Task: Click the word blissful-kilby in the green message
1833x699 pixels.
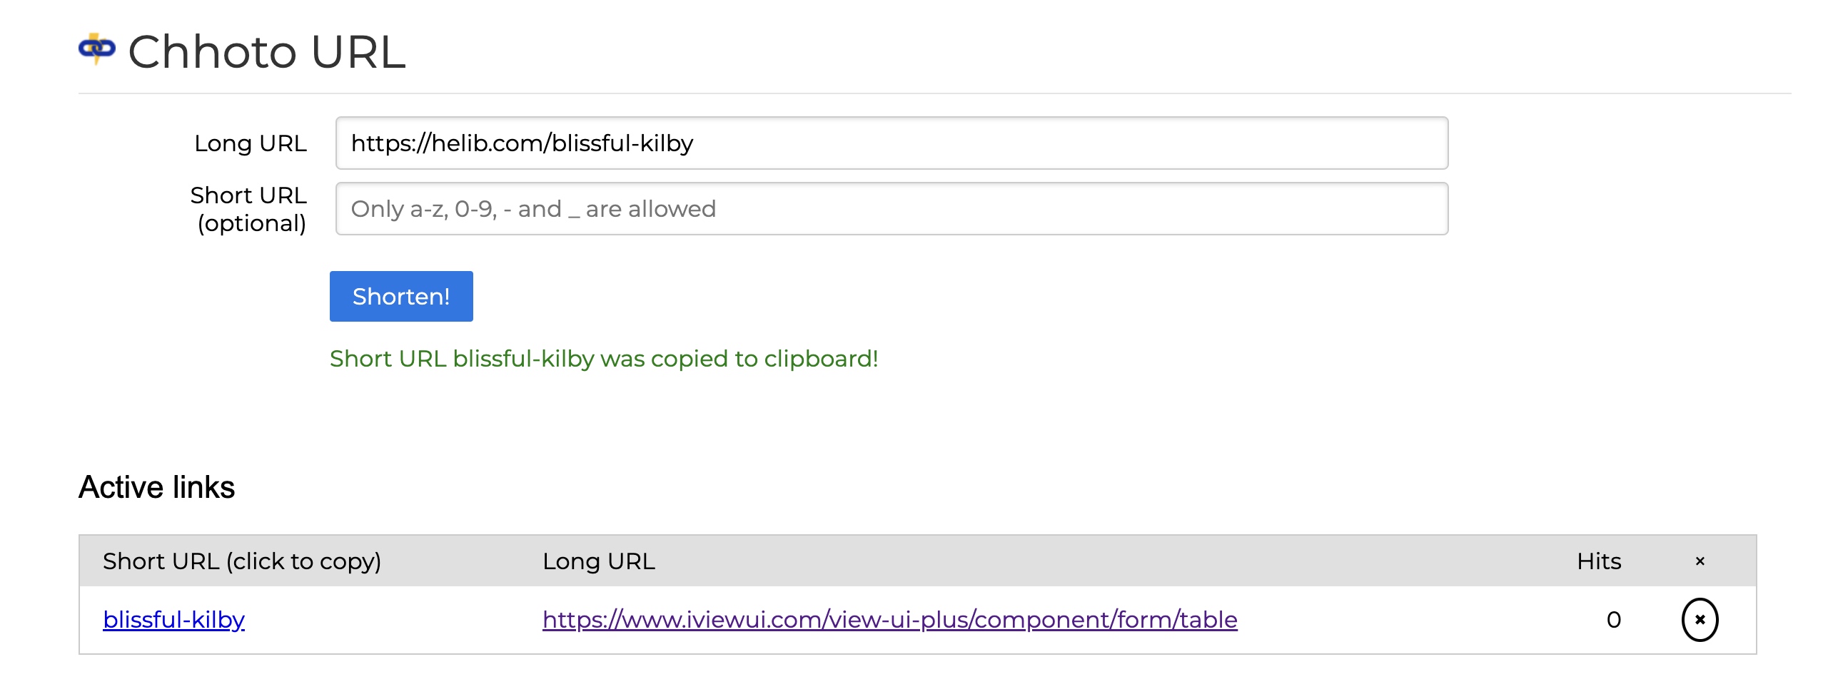Action: [523, 358]
